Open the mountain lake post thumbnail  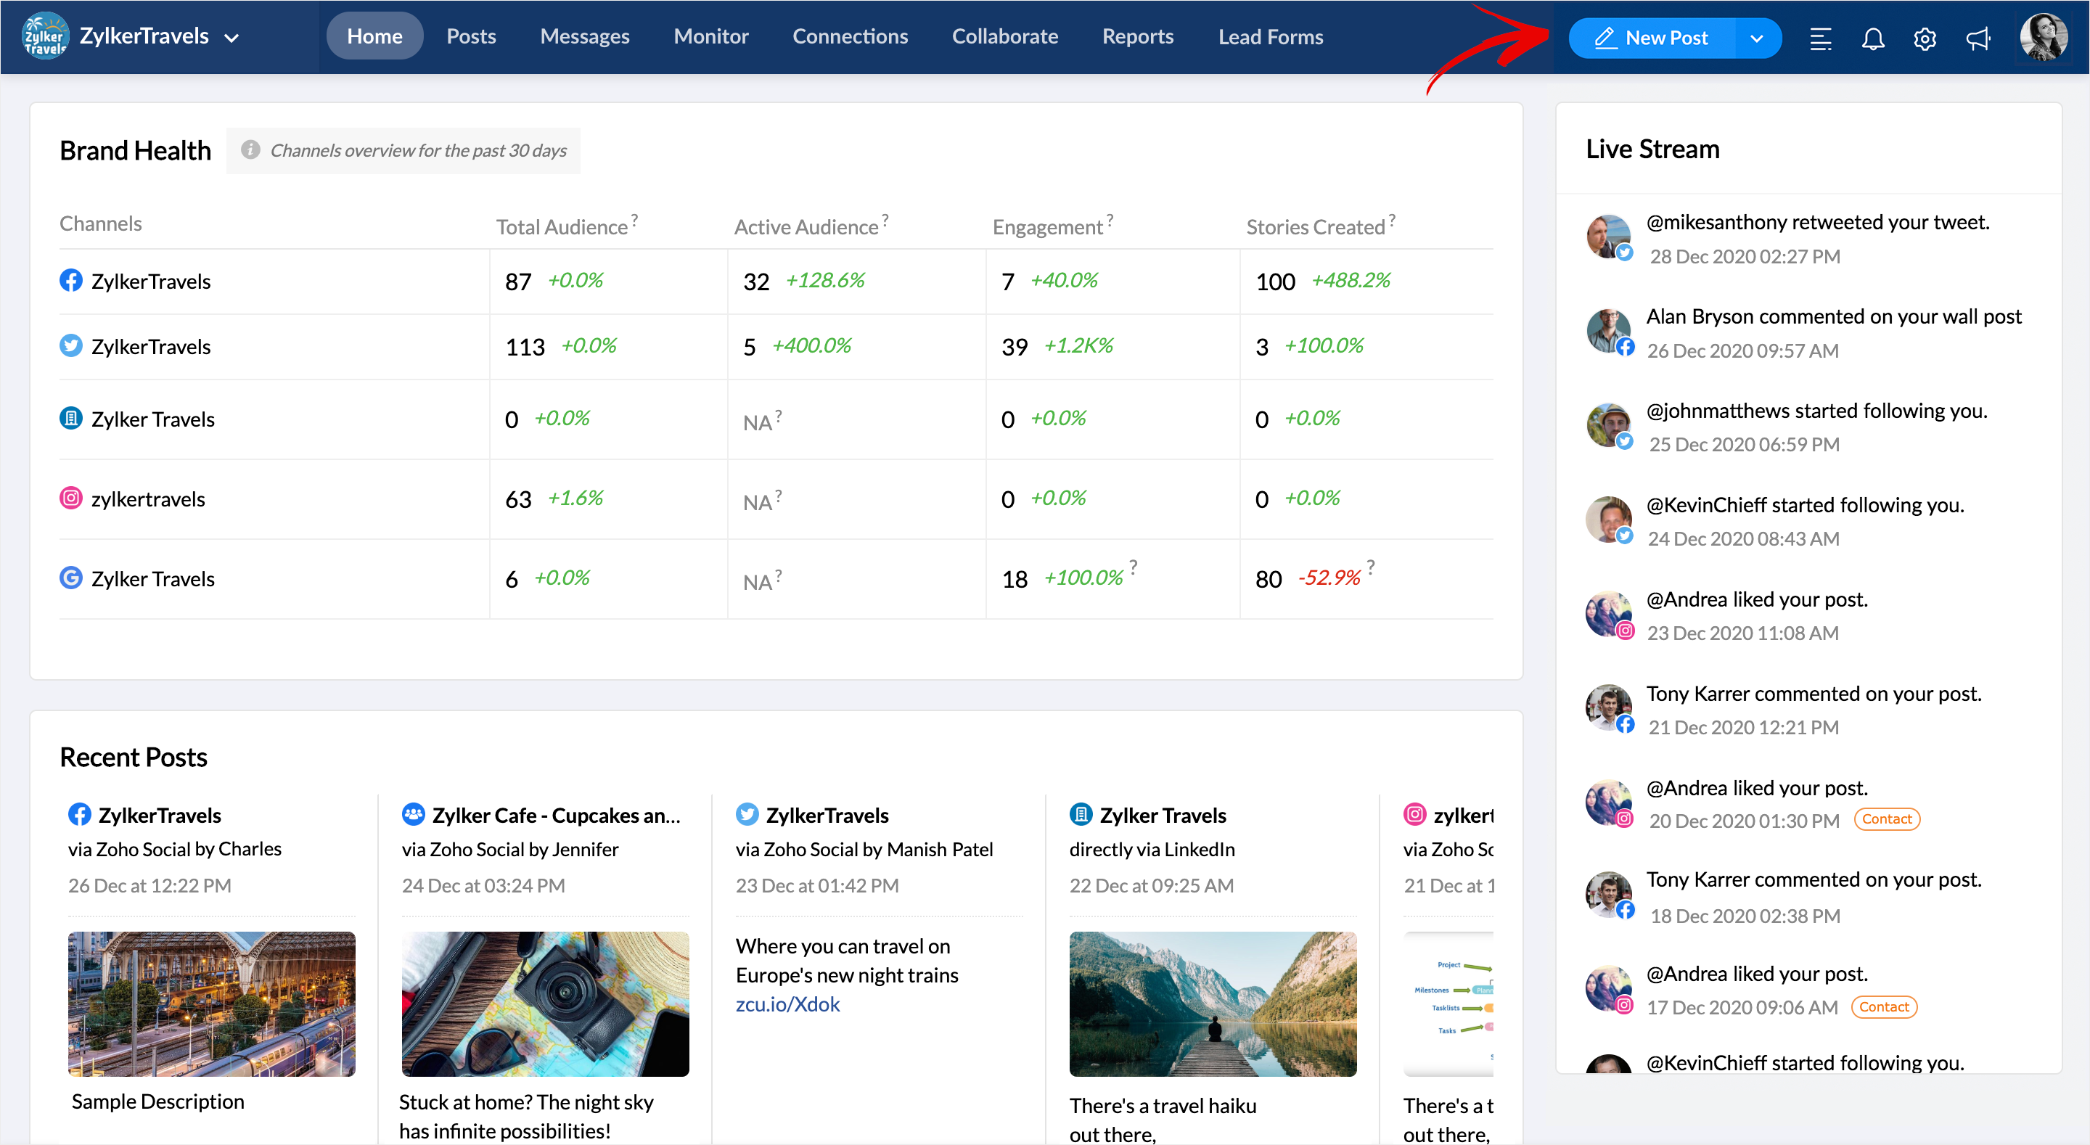tap(1212, 1003)
